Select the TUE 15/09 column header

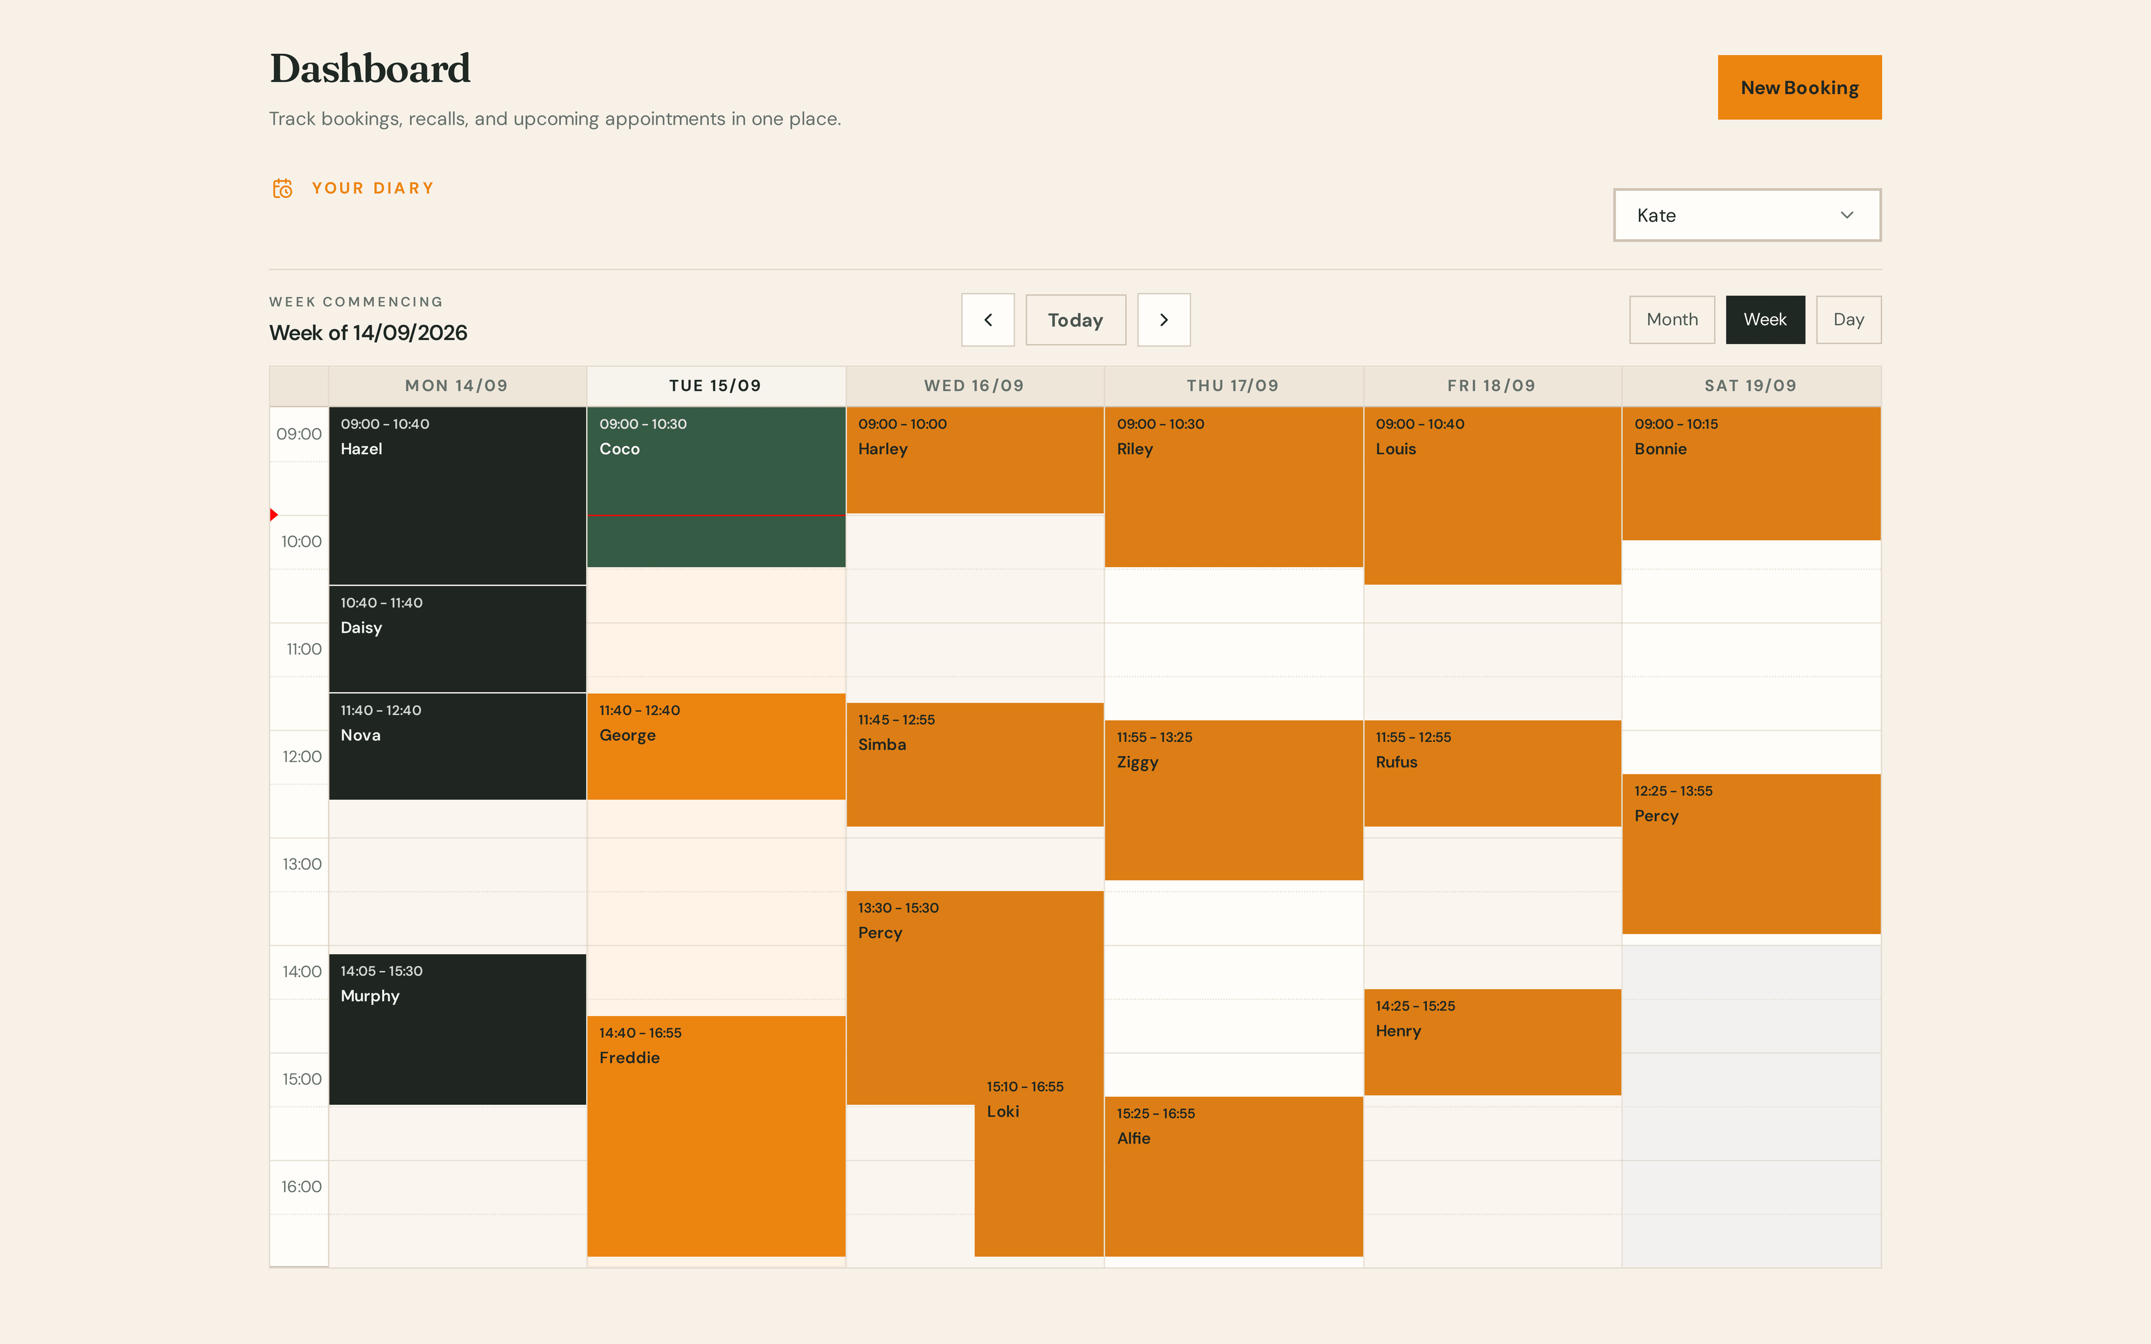click(x=715, y=386)
